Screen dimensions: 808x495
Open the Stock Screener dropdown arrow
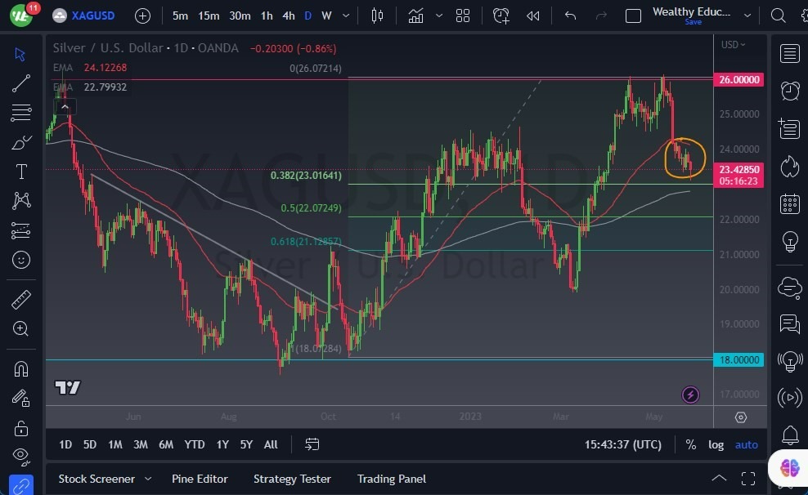tap(148, 479)
